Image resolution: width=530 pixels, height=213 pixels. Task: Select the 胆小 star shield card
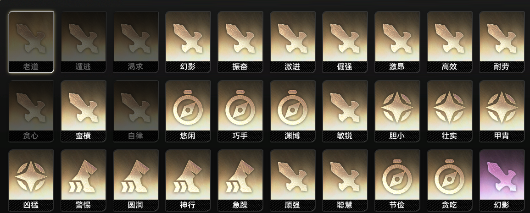pyautogui.click(x=397, y=111)
